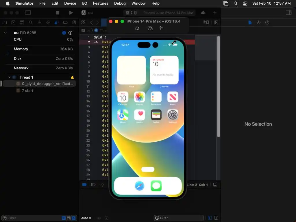
Task: Open the Auto variables scope dropdown
Action: coord(86,218)
